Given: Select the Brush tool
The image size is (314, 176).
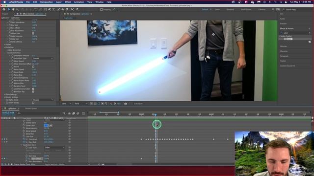Looking at the screenshot, I should tap(59, 9).
